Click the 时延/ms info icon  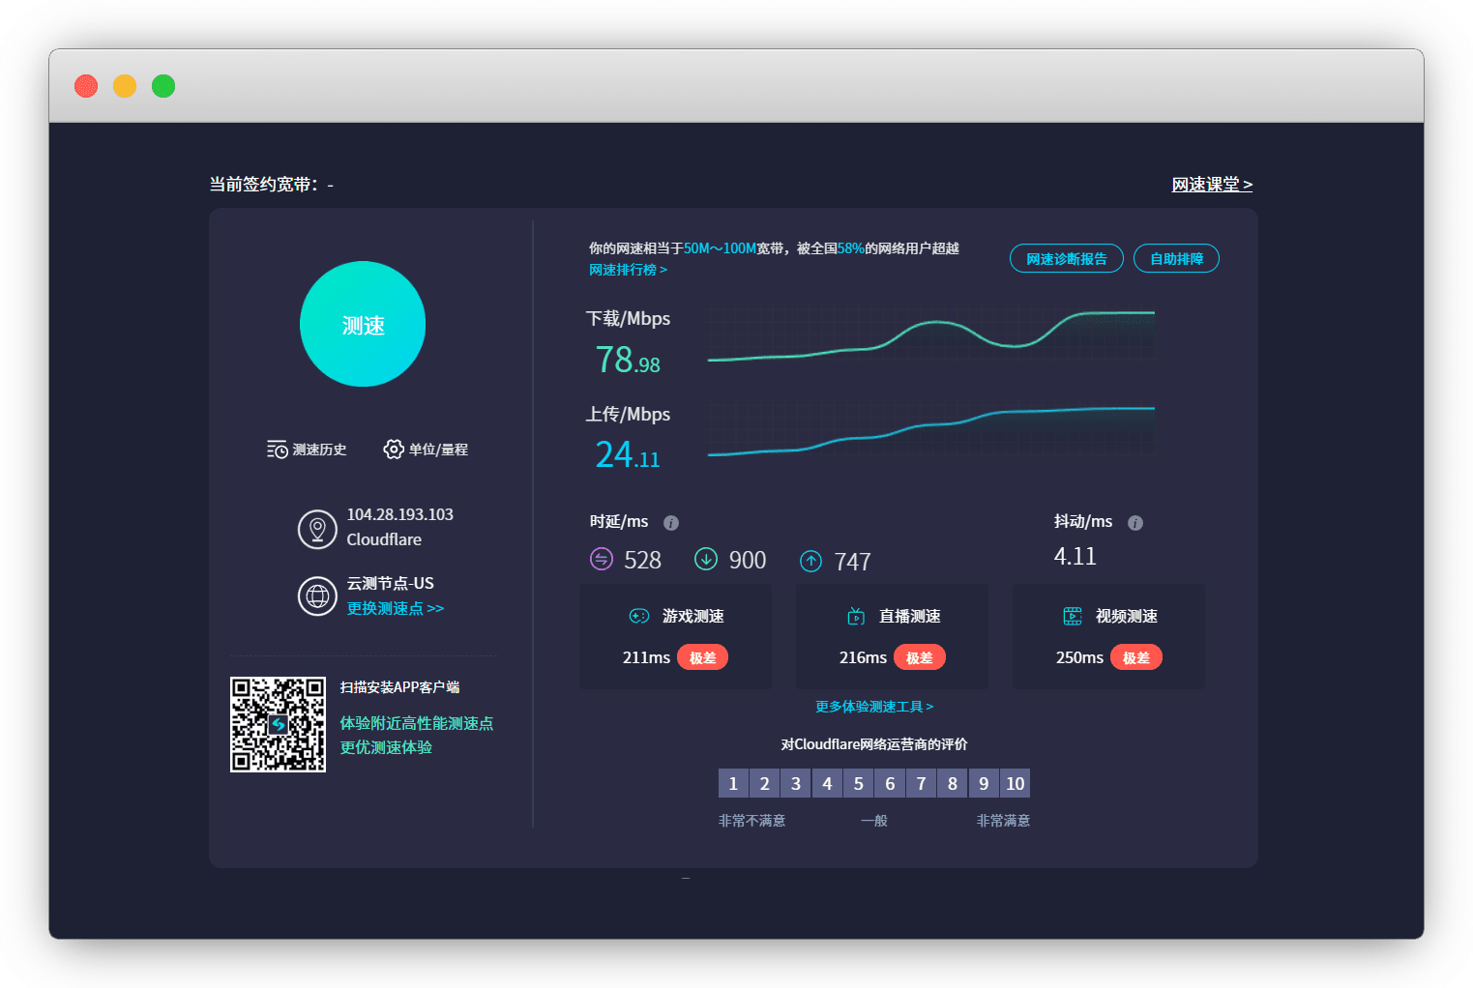(671, 523)
